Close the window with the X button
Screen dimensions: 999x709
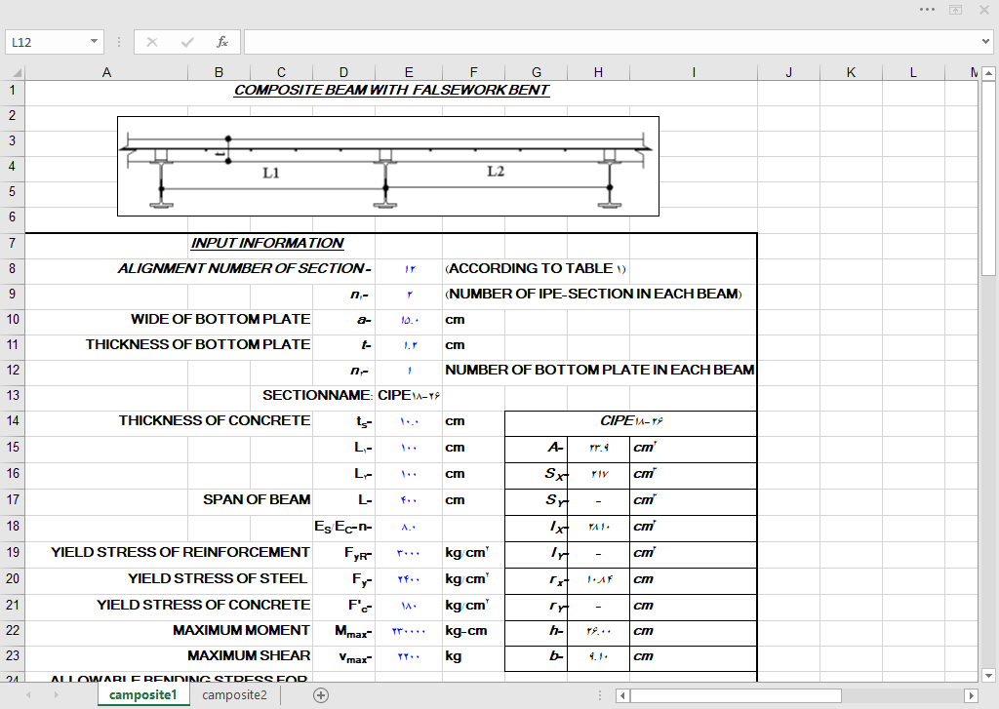click(983, 10)
